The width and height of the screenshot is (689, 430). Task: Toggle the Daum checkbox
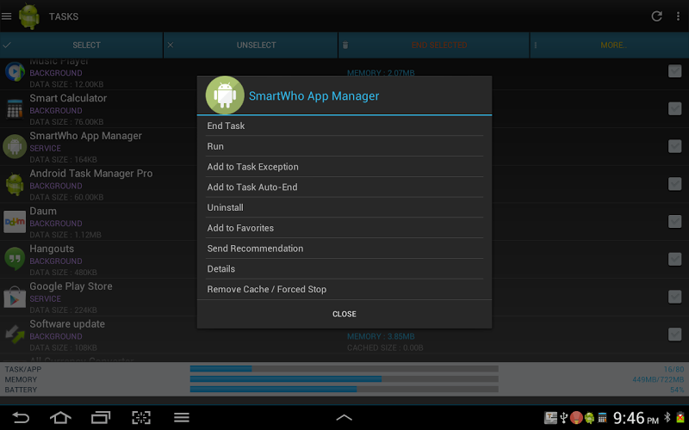[x=674, y=222]
